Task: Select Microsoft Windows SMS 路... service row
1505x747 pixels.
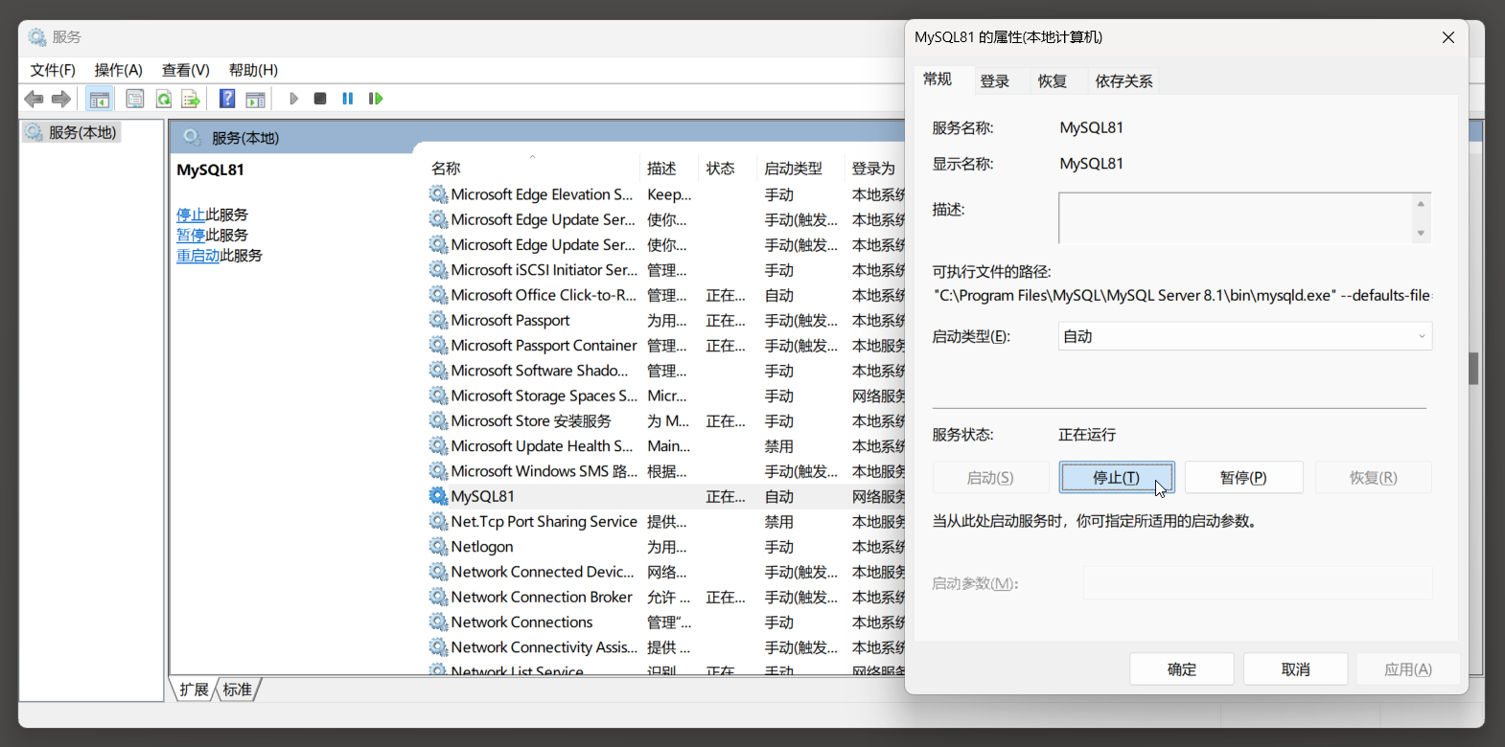Action: (x=666, y=471)
